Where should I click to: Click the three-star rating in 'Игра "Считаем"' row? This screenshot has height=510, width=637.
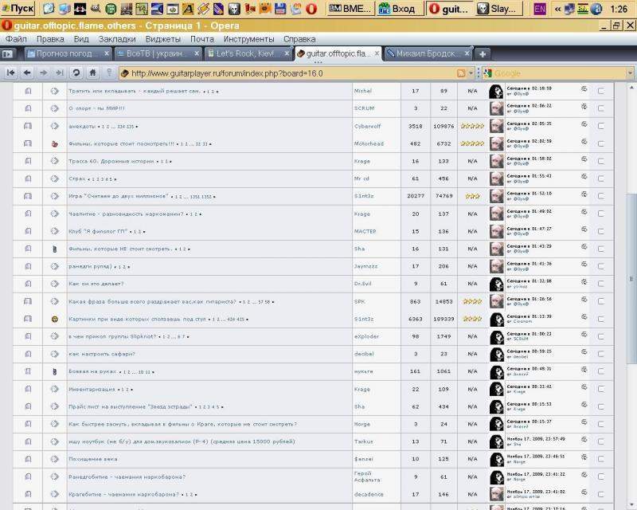(472, 196)
